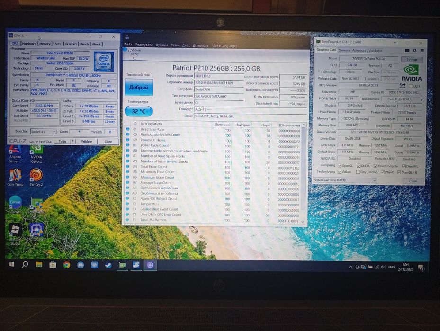Open Discord from the taskbar
Screen dimensions: 440x331
[x=81, y=265]
